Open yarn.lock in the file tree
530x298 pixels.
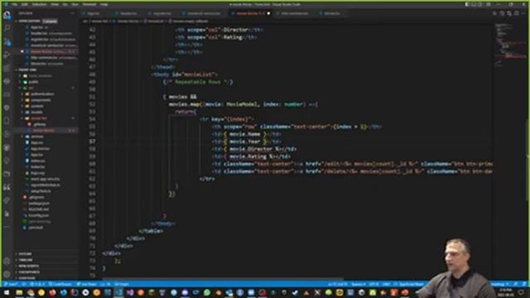tap(36, 228)
